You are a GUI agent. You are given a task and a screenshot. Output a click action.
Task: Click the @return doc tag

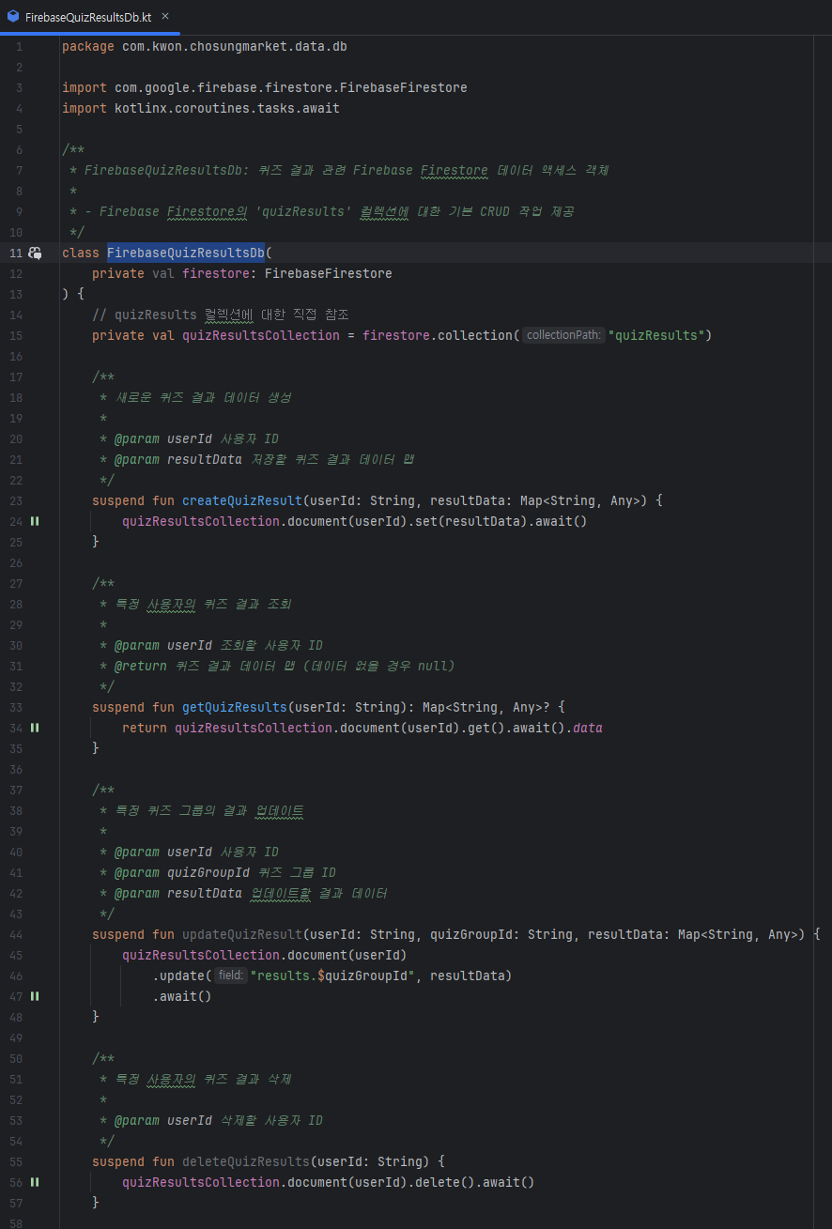pyautogui.click(x=141, y=666)
